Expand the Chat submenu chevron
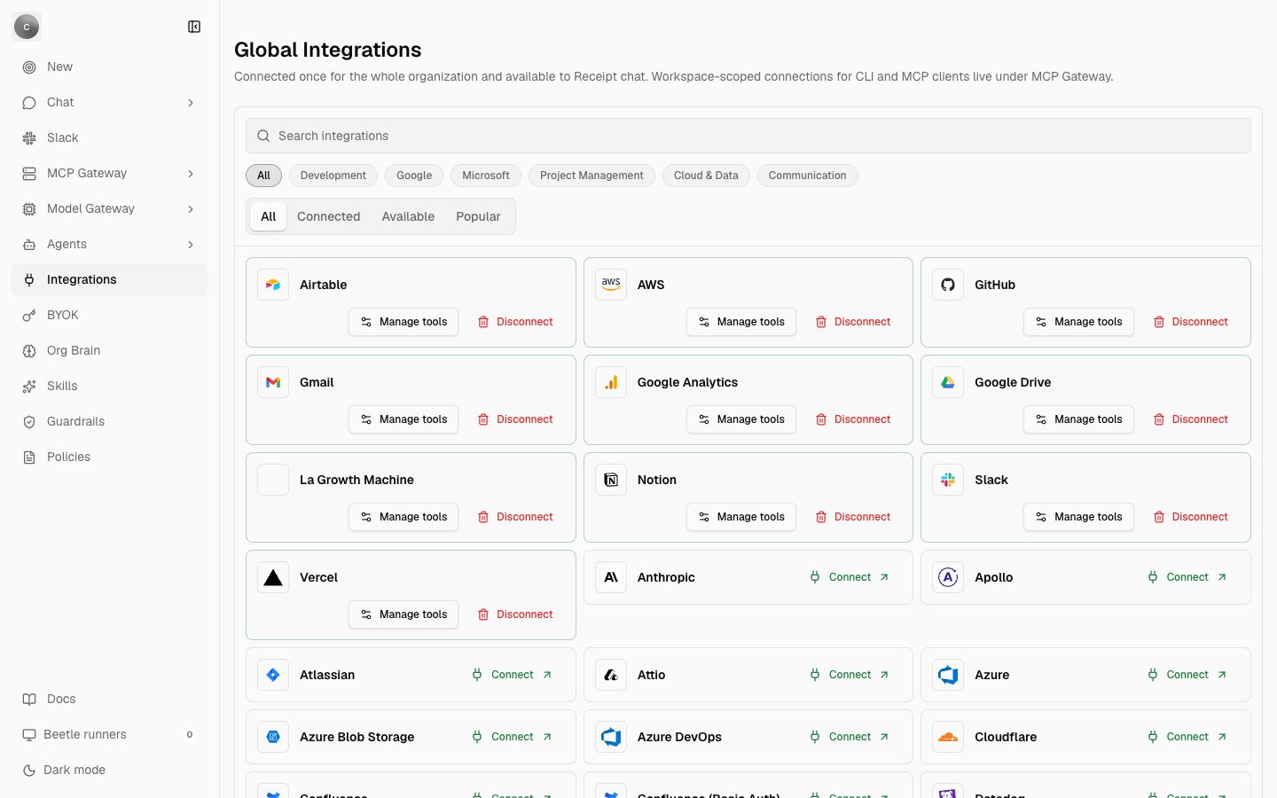1277x798 pixels. (x=191, y=103)
